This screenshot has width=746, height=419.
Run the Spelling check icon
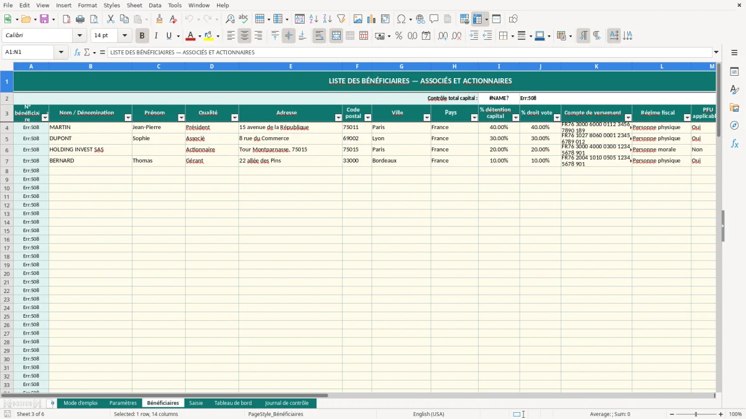244,19
